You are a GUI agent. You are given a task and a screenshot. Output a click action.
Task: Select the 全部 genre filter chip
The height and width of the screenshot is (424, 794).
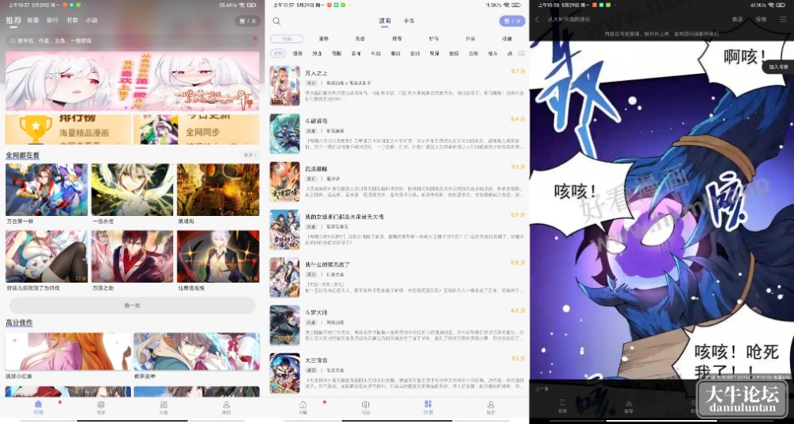278,53
